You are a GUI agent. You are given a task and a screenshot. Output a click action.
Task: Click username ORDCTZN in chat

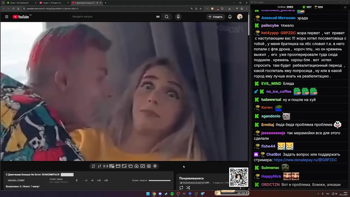pyautogui.click(x=270, y=184)
